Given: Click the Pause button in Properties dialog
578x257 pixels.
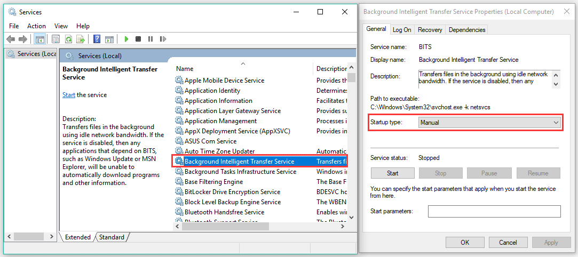Looking at the screenshot, I should (x=489, y=173).
